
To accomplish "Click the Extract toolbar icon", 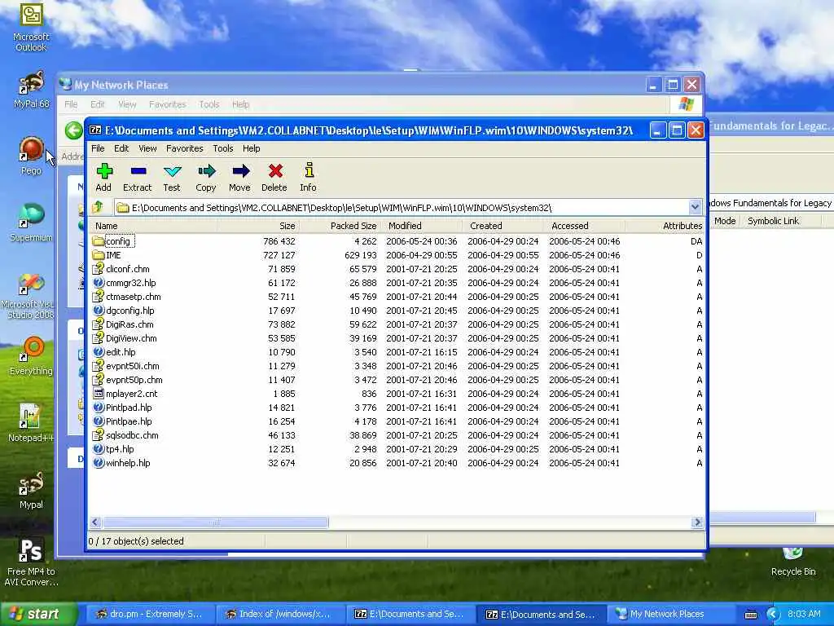I will click(x=138, y=171).
